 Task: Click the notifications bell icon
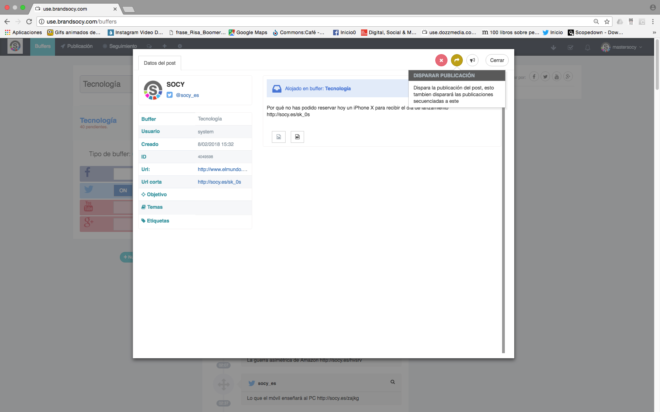pos(588,47)
